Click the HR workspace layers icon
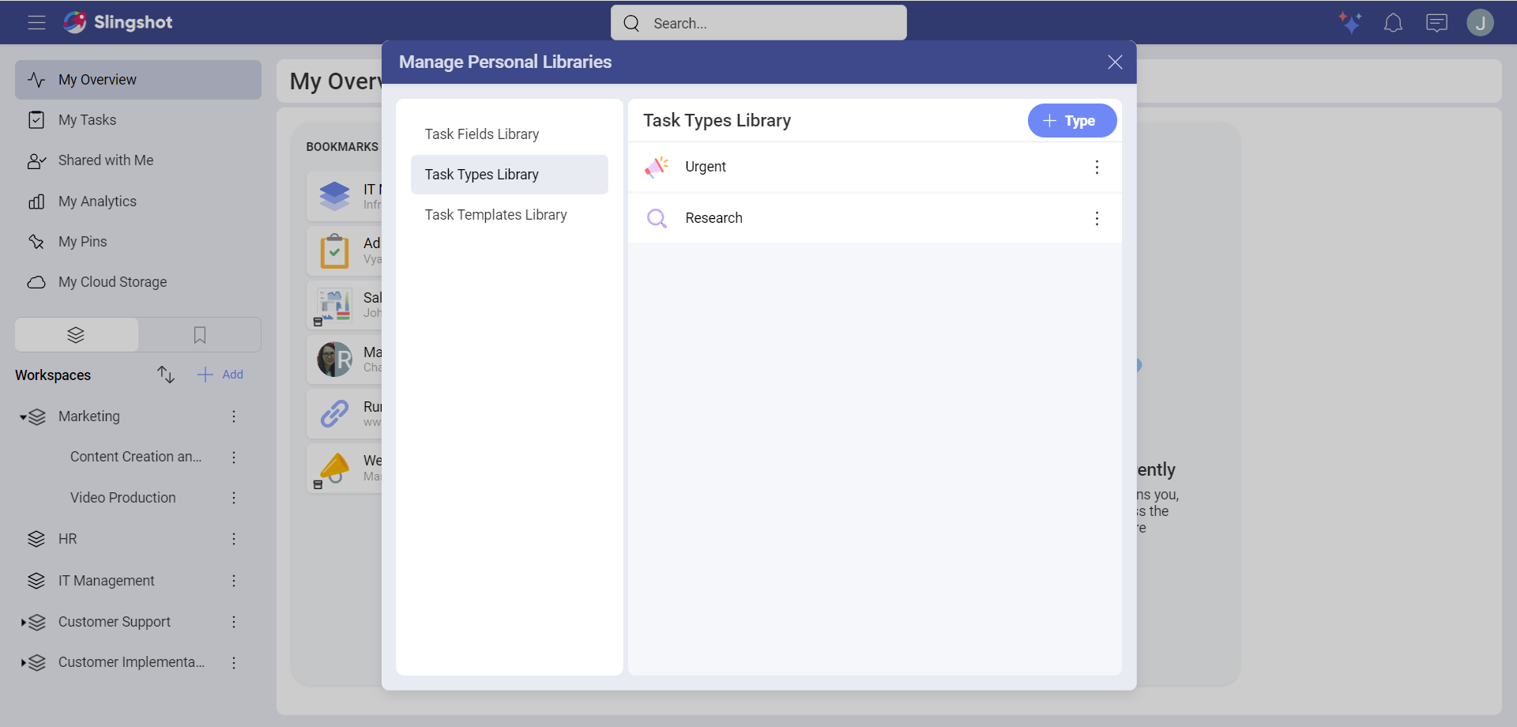Image resolution: width=1517 pixels, height=727 pixels. pos(36,539)
